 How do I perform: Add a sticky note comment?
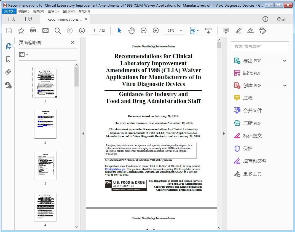click(226, 31)
